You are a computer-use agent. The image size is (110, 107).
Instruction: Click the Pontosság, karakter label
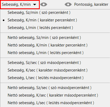(91, 4)
